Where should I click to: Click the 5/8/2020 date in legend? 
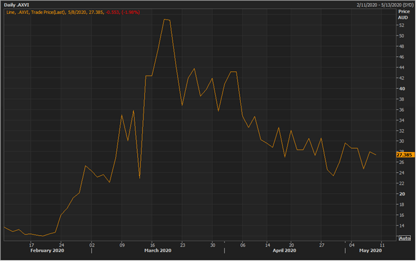tap(77, 12)
